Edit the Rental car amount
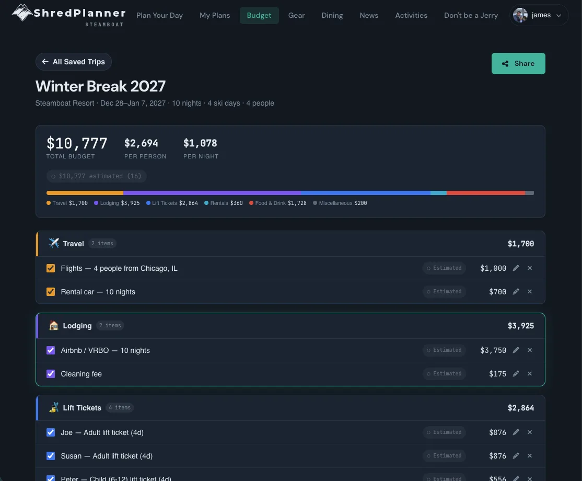Viewport: 582px width, 481px height. [516, 292]
